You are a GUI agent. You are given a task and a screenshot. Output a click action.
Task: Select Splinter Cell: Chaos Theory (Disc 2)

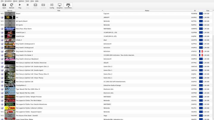pos(32,74)
